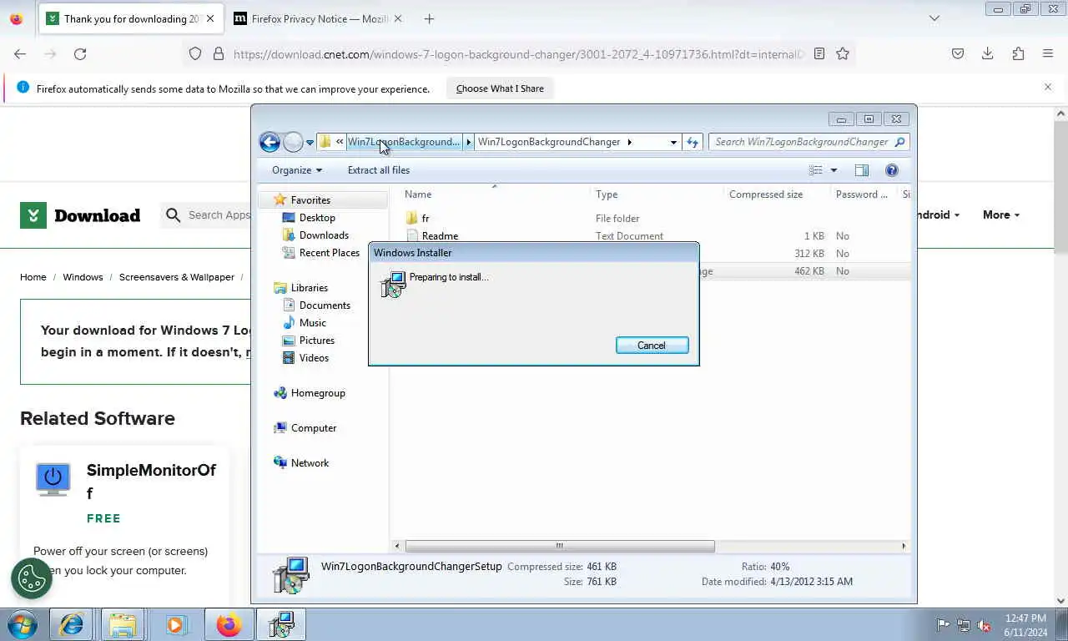Viewport: 1068px width, 641px height.
Task: Expand address bar history dropdown in Explorer
Action: [x=673, y=143]
